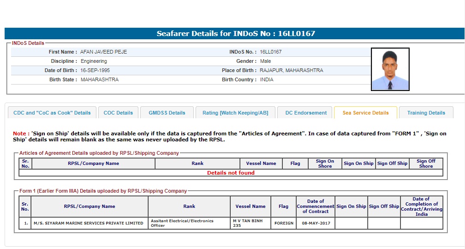Click the First Name value AFAN JAVEED PEJE
The height and width of the screenshot is (249, 465).
click(103, 52)
